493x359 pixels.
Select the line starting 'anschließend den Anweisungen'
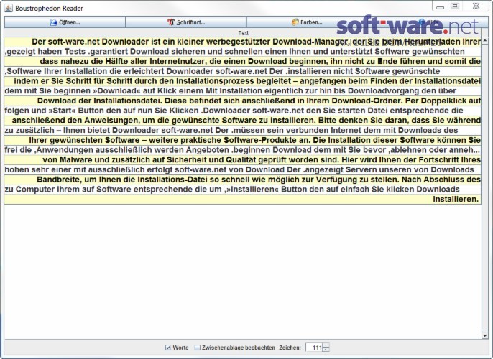coord(243,121)
